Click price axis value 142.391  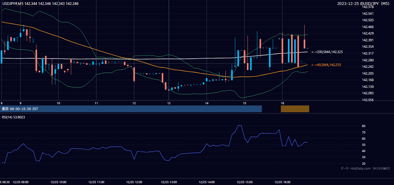(367, 40)
